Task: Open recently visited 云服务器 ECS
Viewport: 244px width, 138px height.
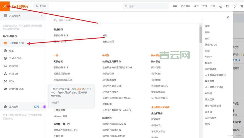Action: click(x=61, y=35)
